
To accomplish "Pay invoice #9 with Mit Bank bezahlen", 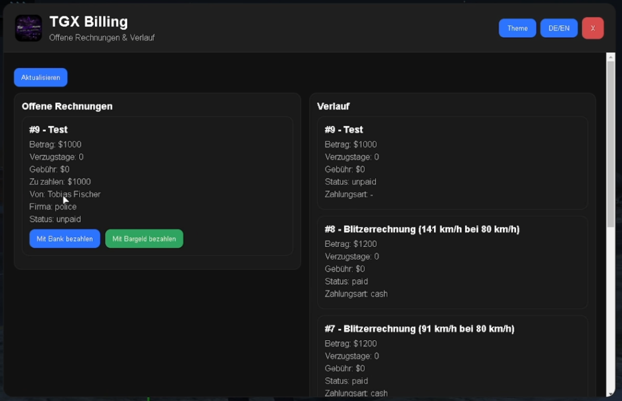I will [x=65, y=239].
